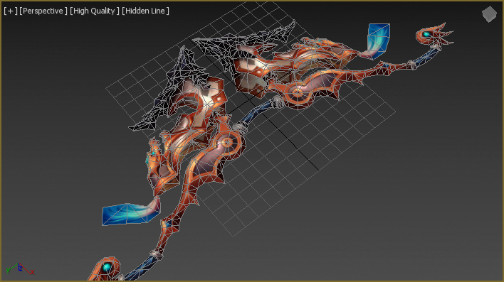Click the silver ring joint on lower bow grip
This screenshot has height=282, width=504.
click(239, 129)
